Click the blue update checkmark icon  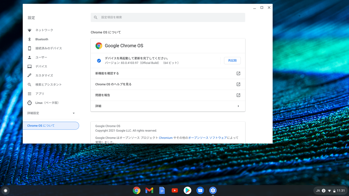point(99,61)
